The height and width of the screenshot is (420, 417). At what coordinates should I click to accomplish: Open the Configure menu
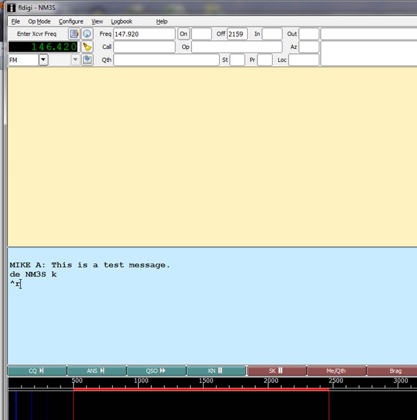point(70,21)
